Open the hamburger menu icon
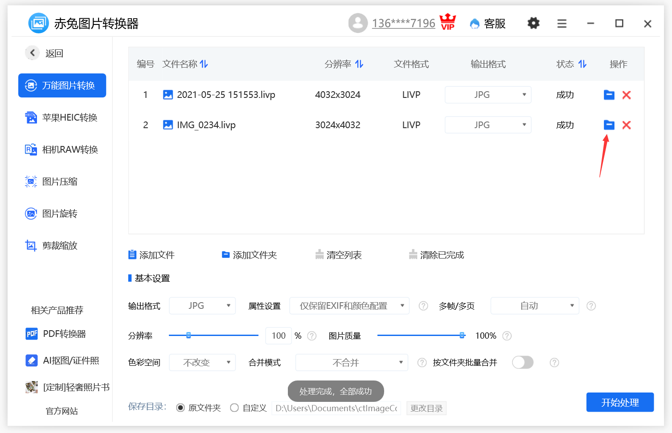 562,24
